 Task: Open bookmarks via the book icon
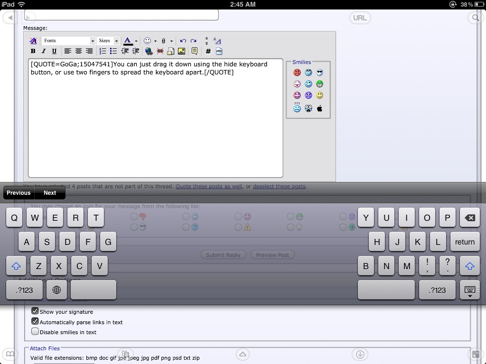(10, 354)
